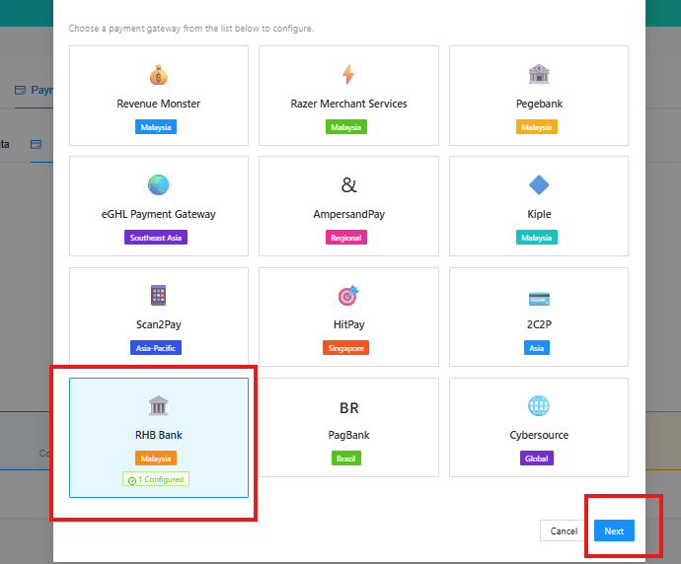The image size is (681, 564).
Task: Click the orange Malaysia tag under RHB Bank
Action: (x=156, y=458)
